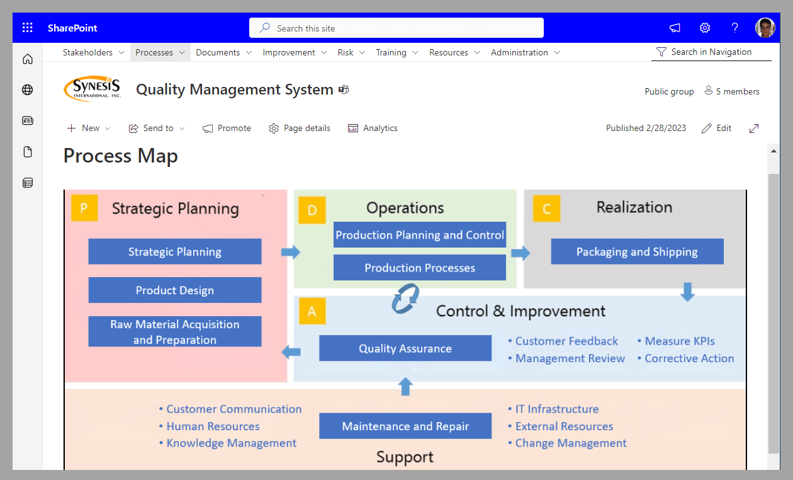Click the Home icon in left sidebar
The image size is (793, 480).
[x=28, y=59]
